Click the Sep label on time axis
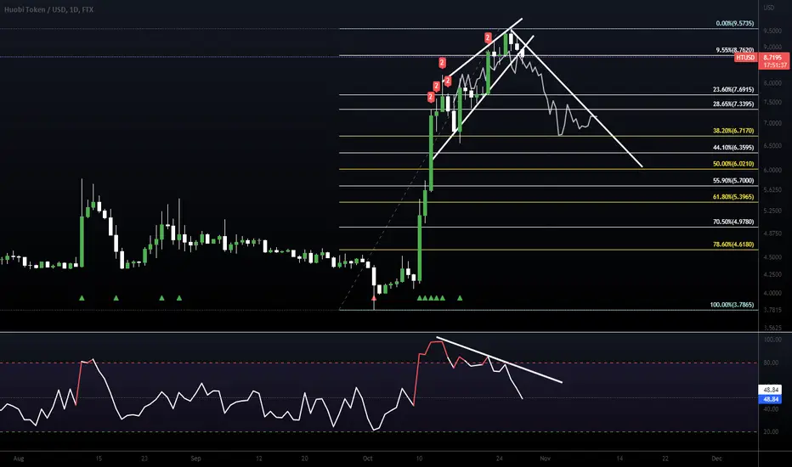The image size is (792, 467). pyautogui.click(x=196, y=459)
